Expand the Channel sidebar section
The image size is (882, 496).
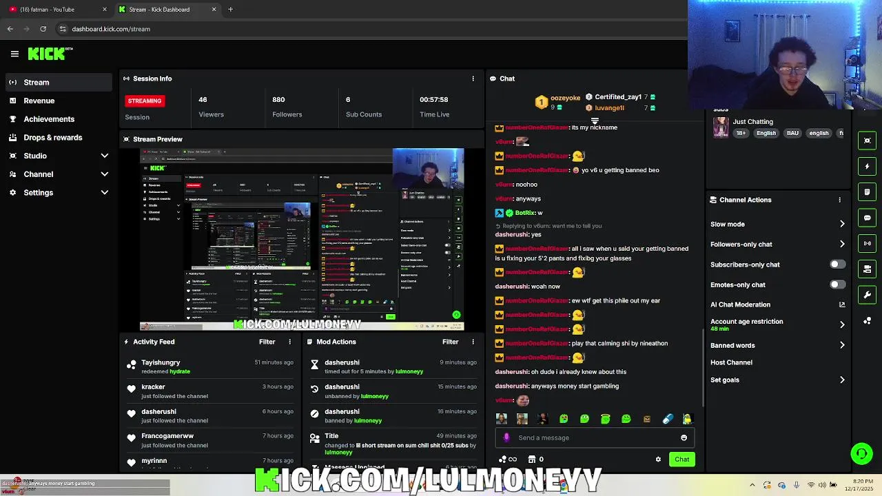[x=105, y=174]
